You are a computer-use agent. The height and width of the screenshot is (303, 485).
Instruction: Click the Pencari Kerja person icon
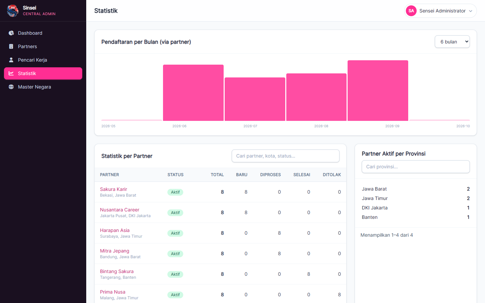coord(11,60)
